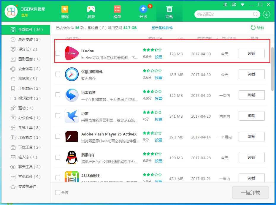Uninstall 优酷加速组件 with its 卸载 button
Screen dimensions: 276x205
[x=252, y=74]
